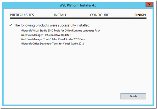Select Visual Studio 2010 Tools Runtime Language Pack
The height and width of the screenshot is (109, 157).
coord(60,31)
